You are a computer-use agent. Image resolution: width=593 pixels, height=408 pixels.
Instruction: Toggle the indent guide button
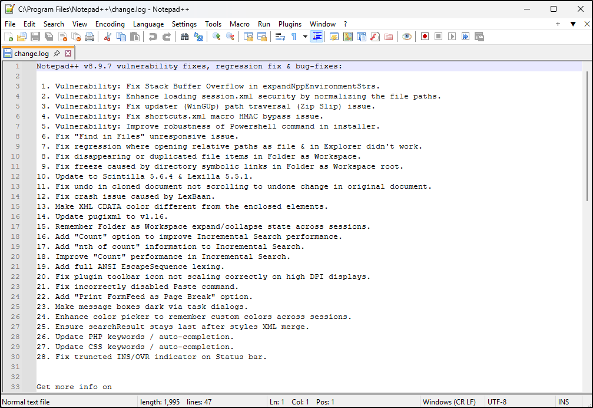317,37
